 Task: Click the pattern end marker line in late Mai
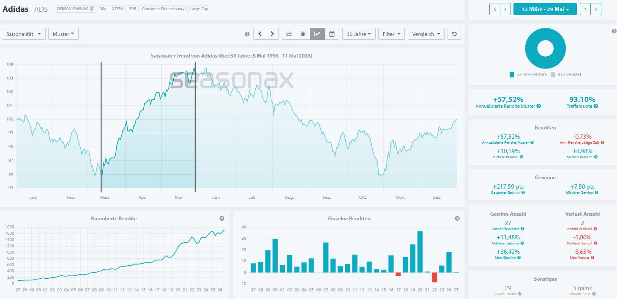point(195,127)
